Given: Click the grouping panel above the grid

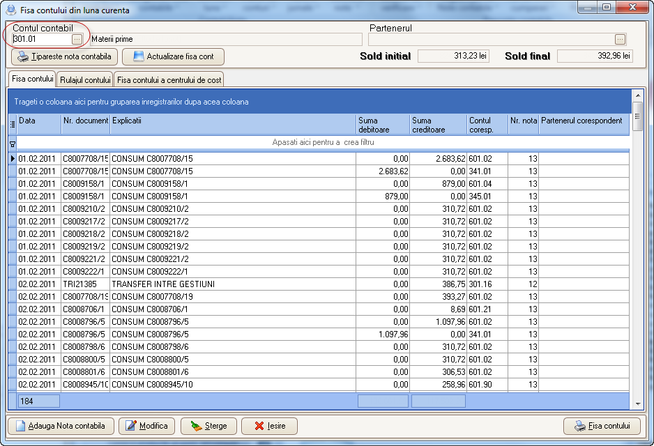Looking at the screenshot, I should coord(319,102).
